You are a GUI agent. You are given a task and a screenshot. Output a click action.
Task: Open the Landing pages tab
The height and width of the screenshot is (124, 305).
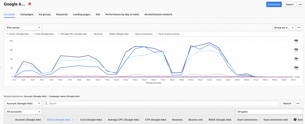coord(82,14)
